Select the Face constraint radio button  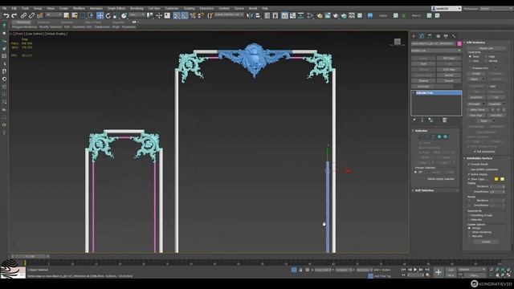click(470, 61)
